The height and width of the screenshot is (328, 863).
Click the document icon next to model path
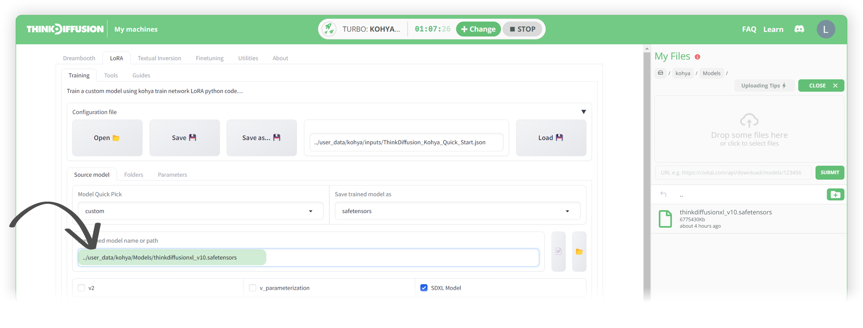[559, 251]
